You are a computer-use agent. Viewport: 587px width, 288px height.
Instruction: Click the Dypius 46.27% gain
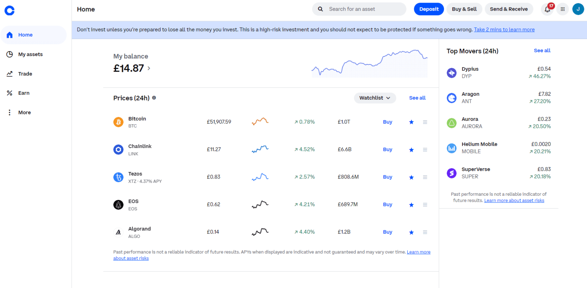[540, 76]
